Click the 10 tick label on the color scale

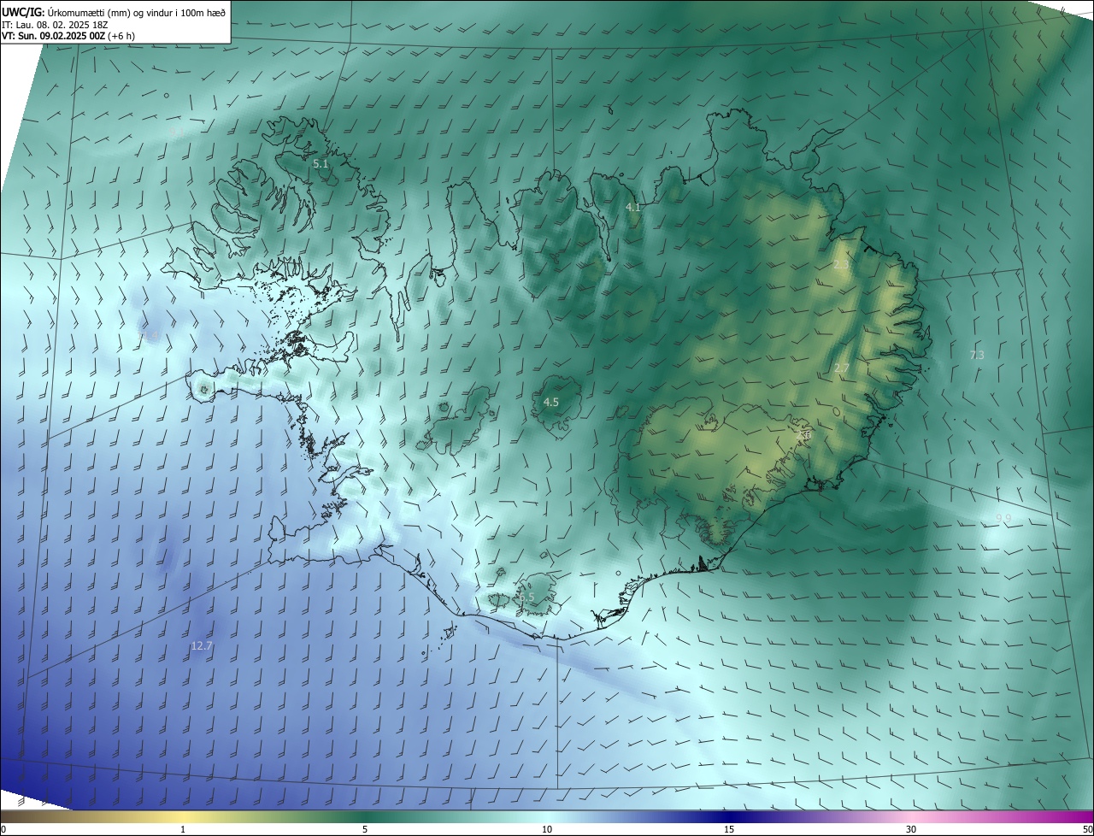[547, 829]
